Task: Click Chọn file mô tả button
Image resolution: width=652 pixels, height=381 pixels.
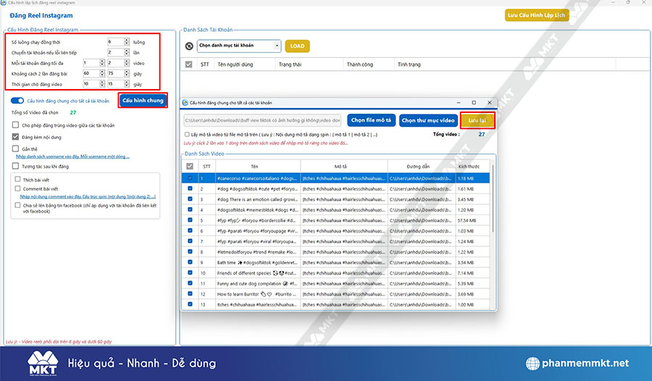Action: 371,120
